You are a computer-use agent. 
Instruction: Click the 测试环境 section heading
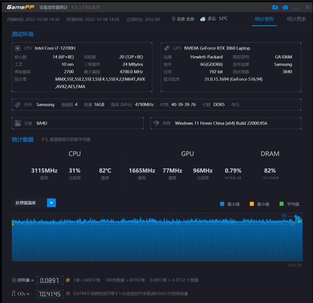click(23, 34)
